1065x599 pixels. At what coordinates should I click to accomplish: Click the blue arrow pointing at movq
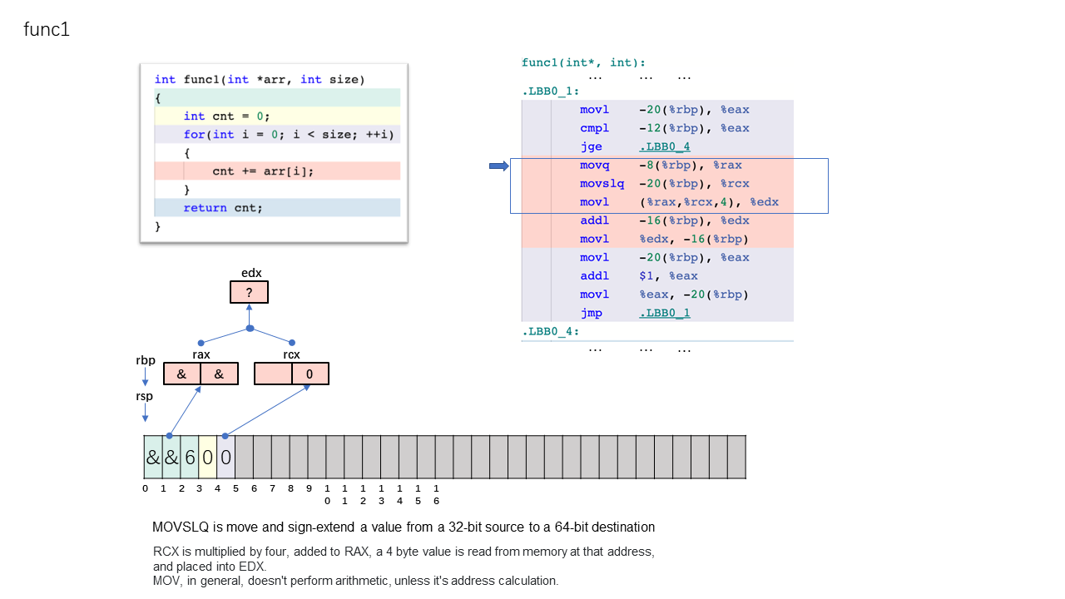point(498,166)
